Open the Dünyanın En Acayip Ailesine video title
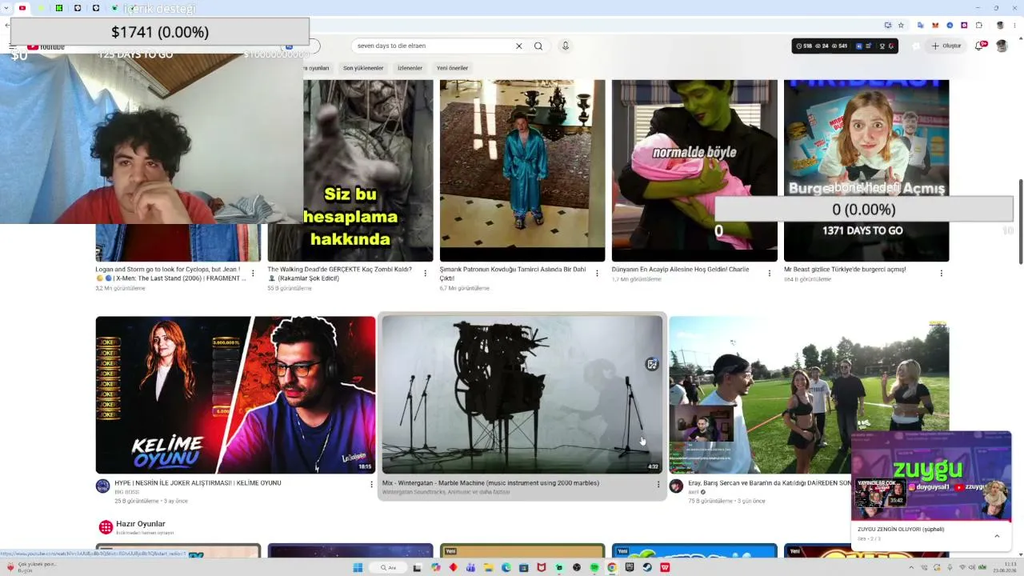 (x=680, y=270)
